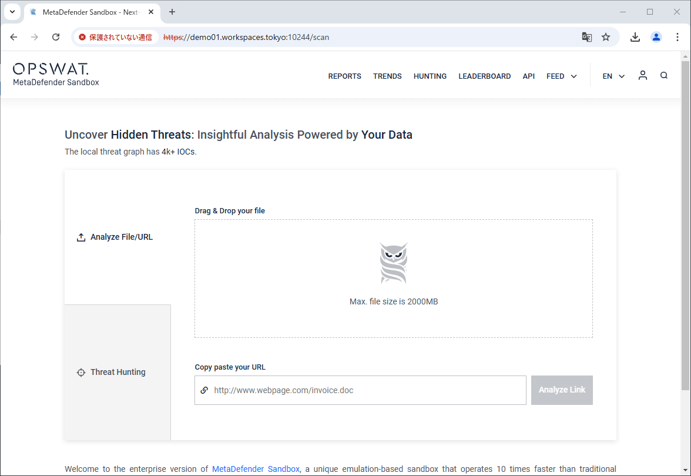691x476 pixels.
Task: Click the insecure connection warning badge
Action: (x=115, y=36)
